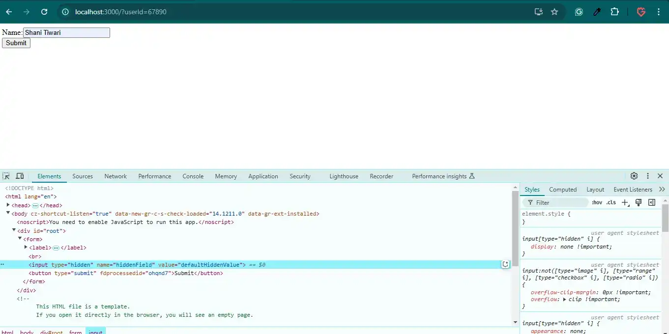Open DevTools settings gear
The height and width of the screenshot is (334, 669).
(x=634, y=176)
